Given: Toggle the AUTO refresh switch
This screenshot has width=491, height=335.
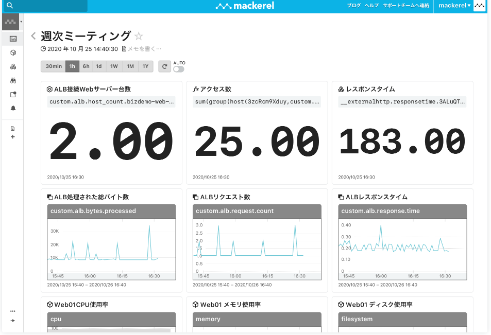Looking at the screenshot, I should [178, 69].
